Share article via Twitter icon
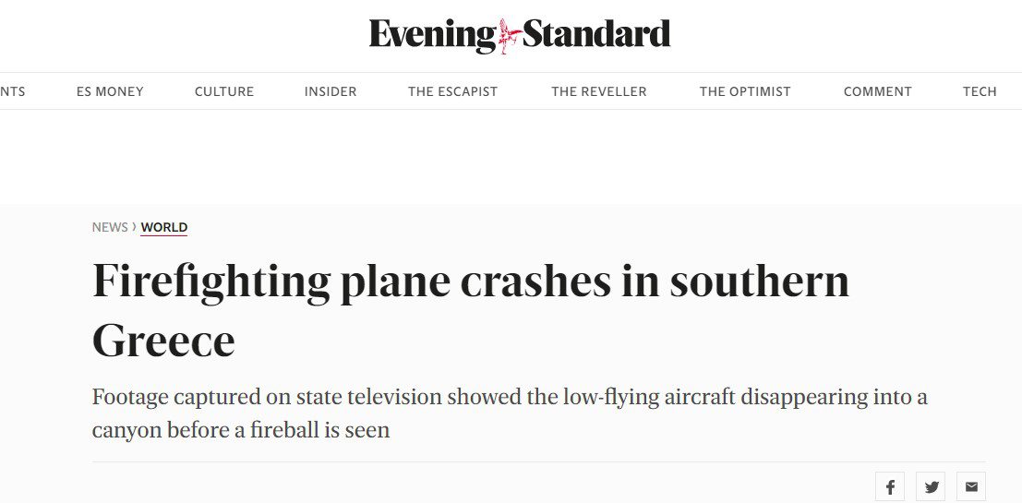This screenshot has height=503, width=1022. [x=931, y=486]
